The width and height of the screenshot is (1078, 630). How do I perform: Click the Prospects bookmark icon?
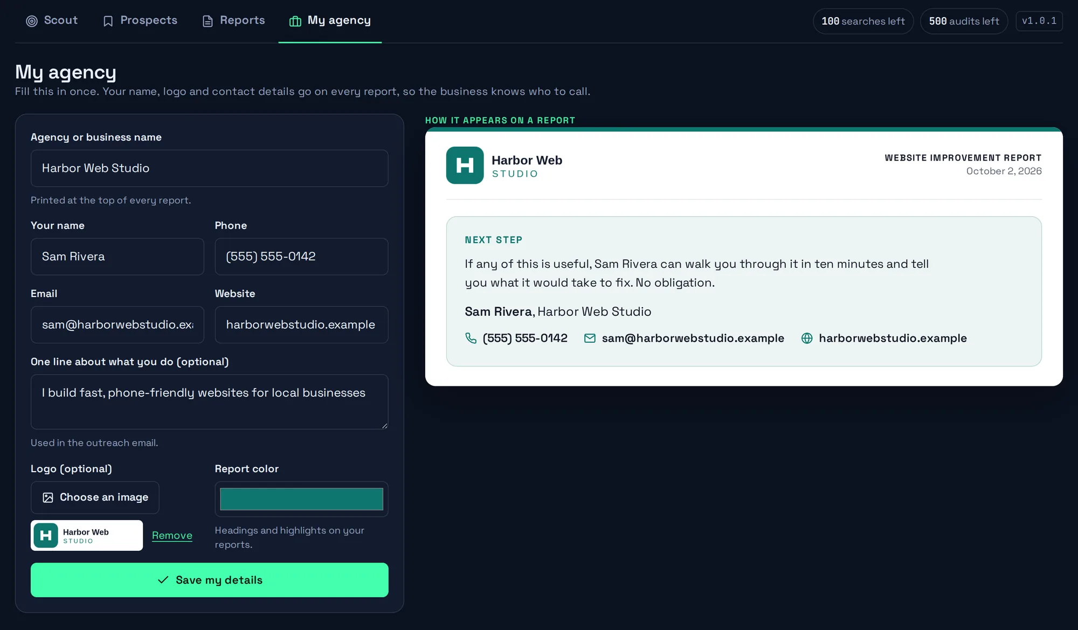tap(108, 21)
